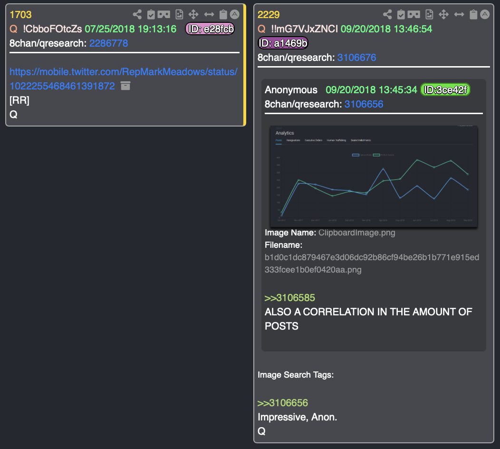The width and height of the screenshot is (500, 449).
Task: Click the round A icon on post 1703
Action: (x=235, y=14)
